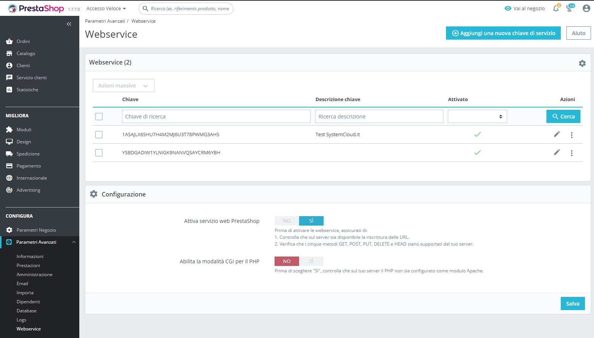Open the Amministrazione submenu item

(34, 275)
